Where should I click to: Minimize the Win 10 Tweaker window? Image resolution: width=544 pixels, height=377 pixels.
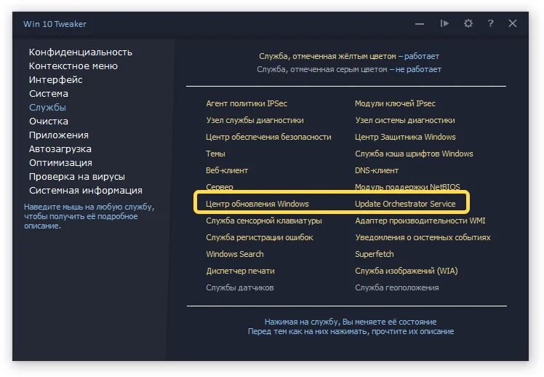420,24
